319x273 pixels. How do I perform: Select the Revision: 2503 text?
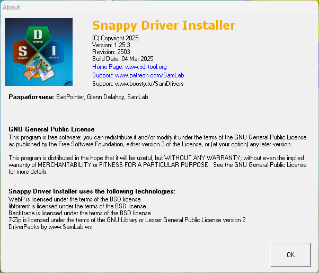[111, 52]
